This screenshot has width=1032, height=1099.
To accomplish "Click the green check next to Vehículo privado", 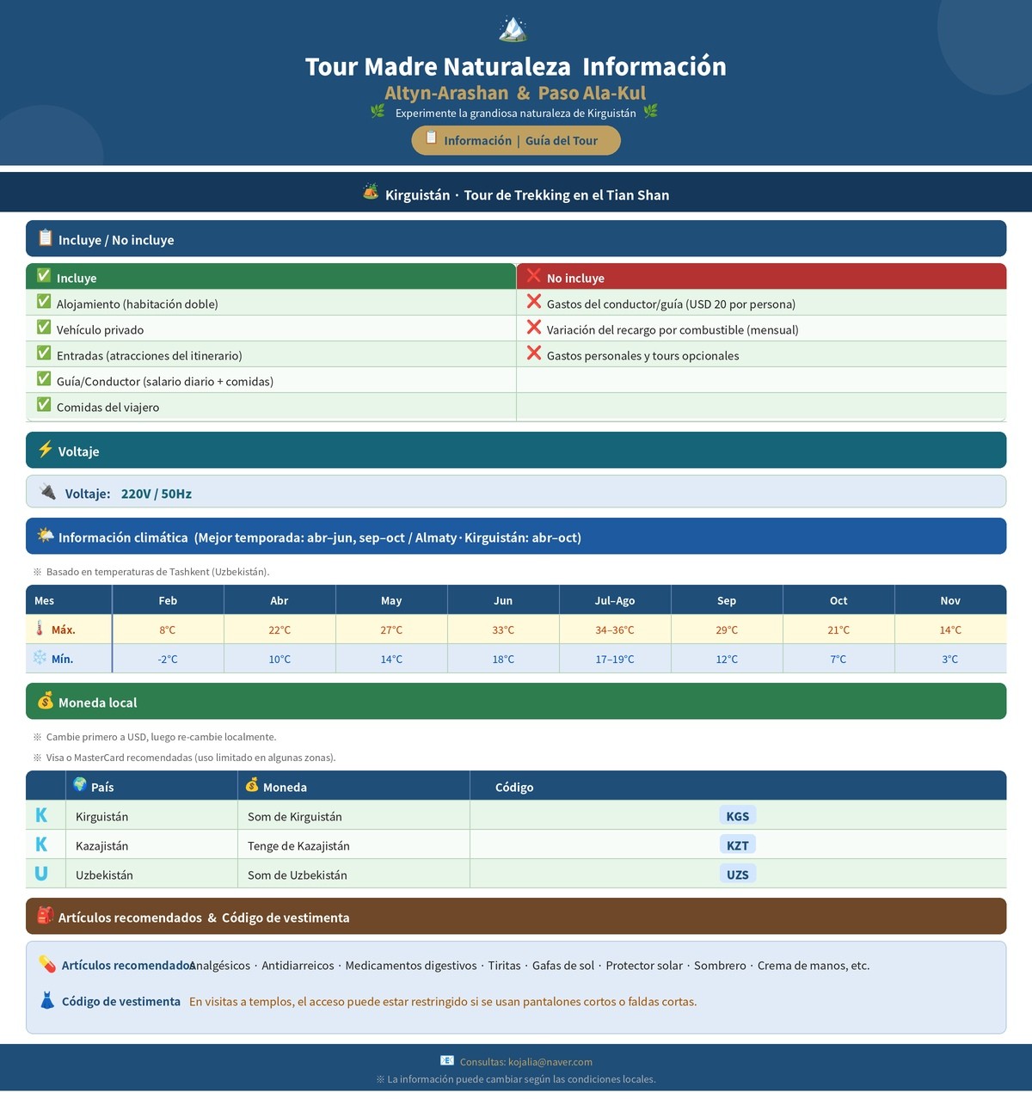I will (44, 328).
